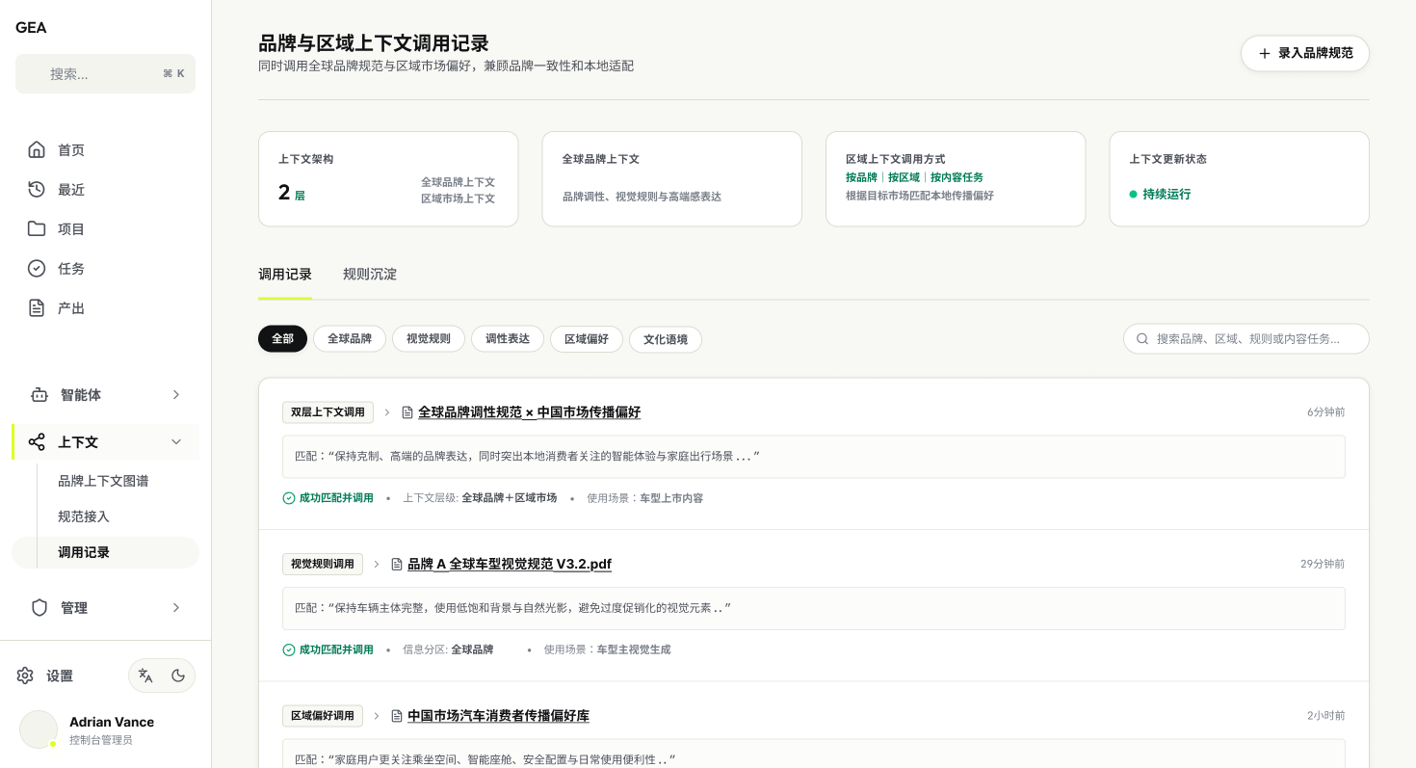The image size is (1416, 768).
Task: Focus the 搜索品牌、区域、规则 search field
Action: coord(1246,339)
